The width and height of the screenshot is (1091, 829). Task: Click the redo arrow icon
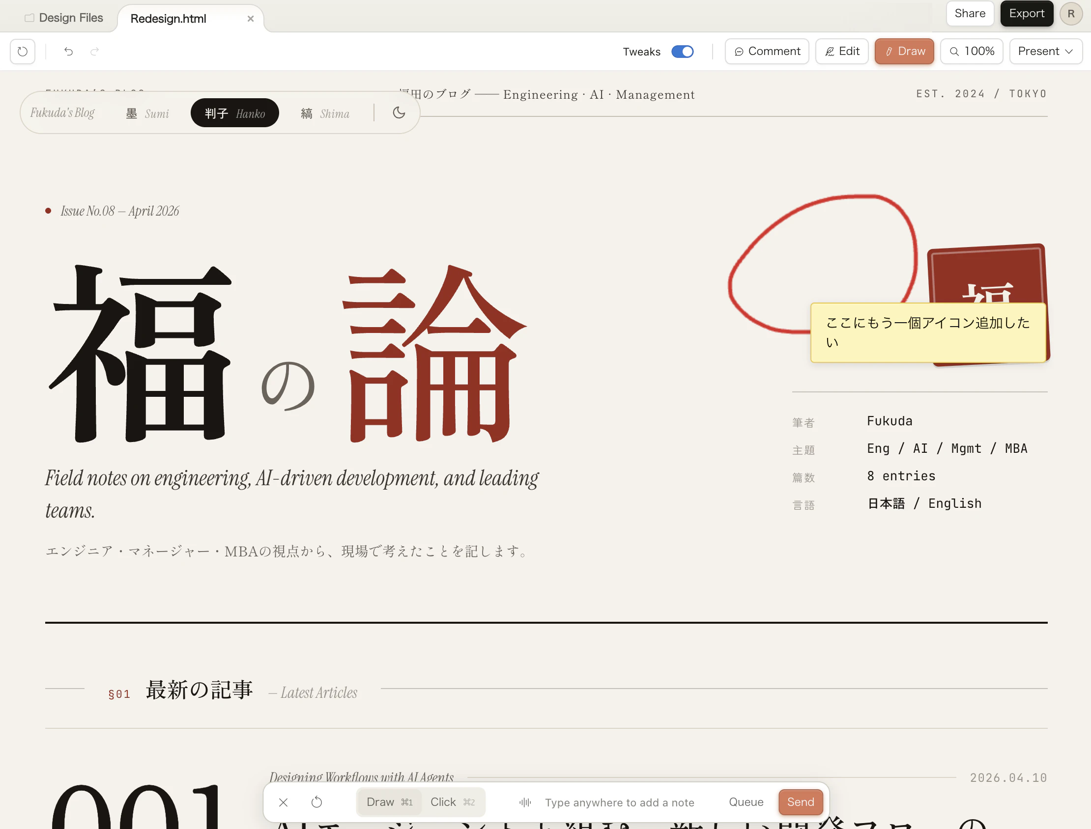[x=94, y=51]
